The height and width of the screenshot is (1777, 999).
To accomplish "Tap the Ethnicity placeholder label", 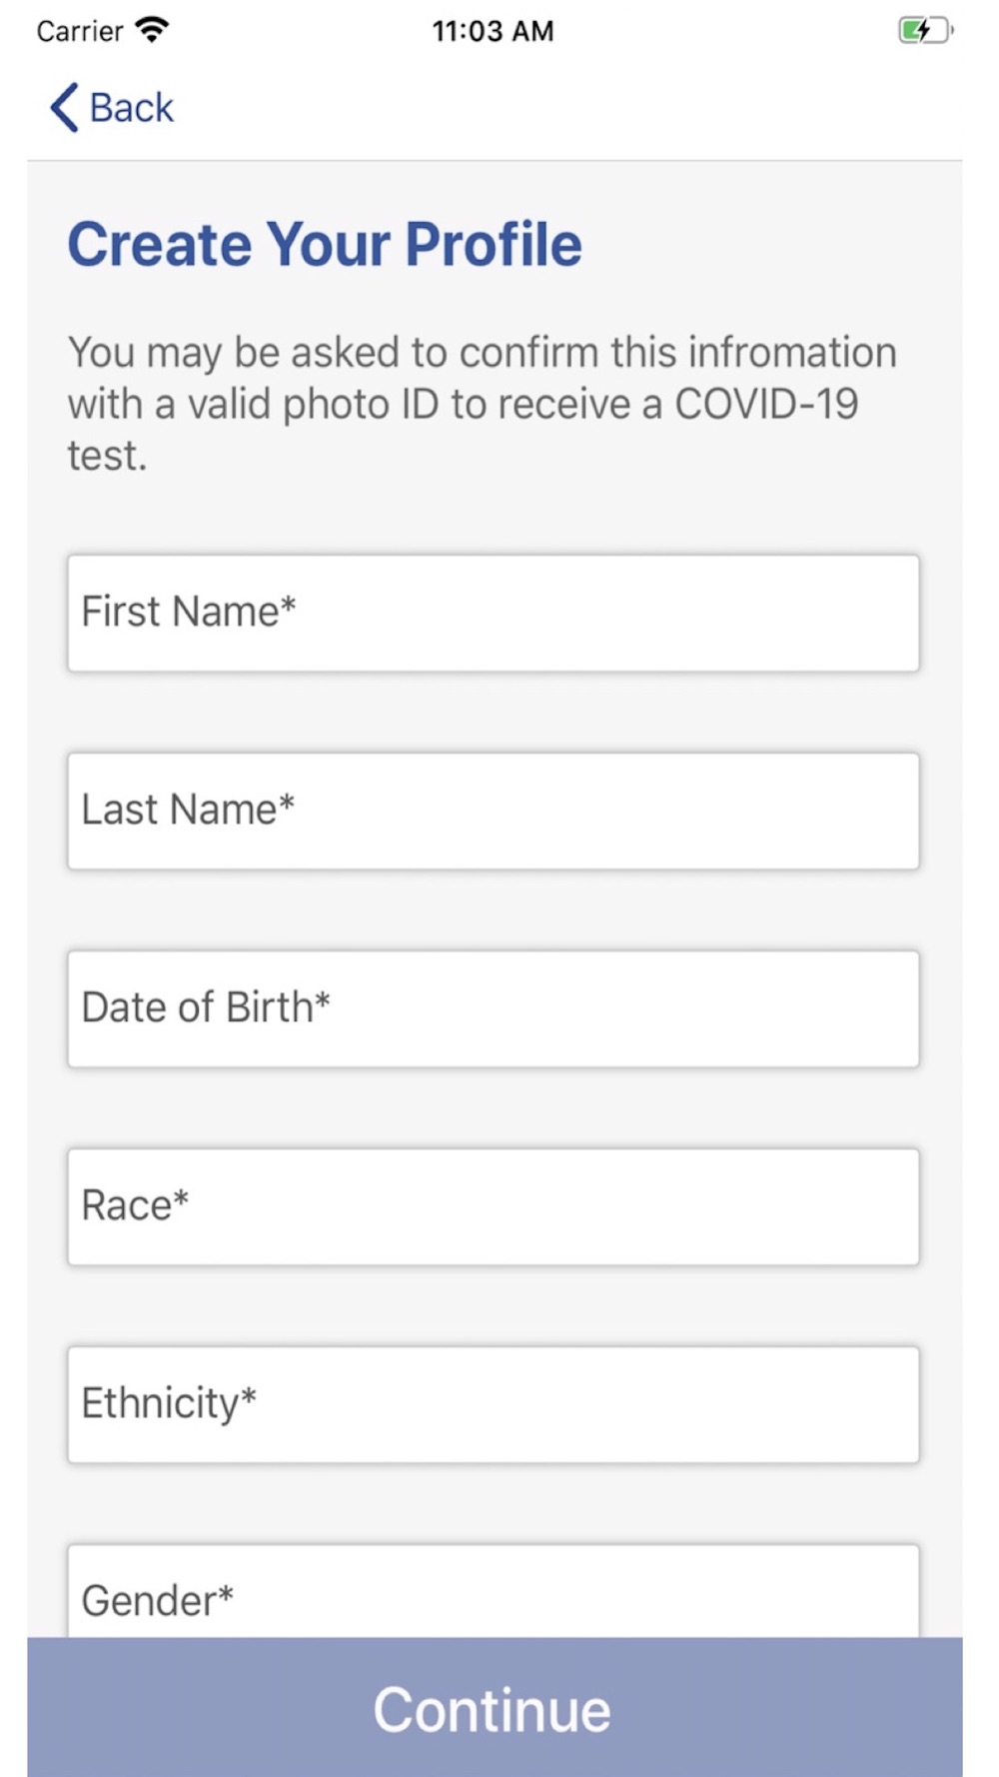I will (169, 1403).
